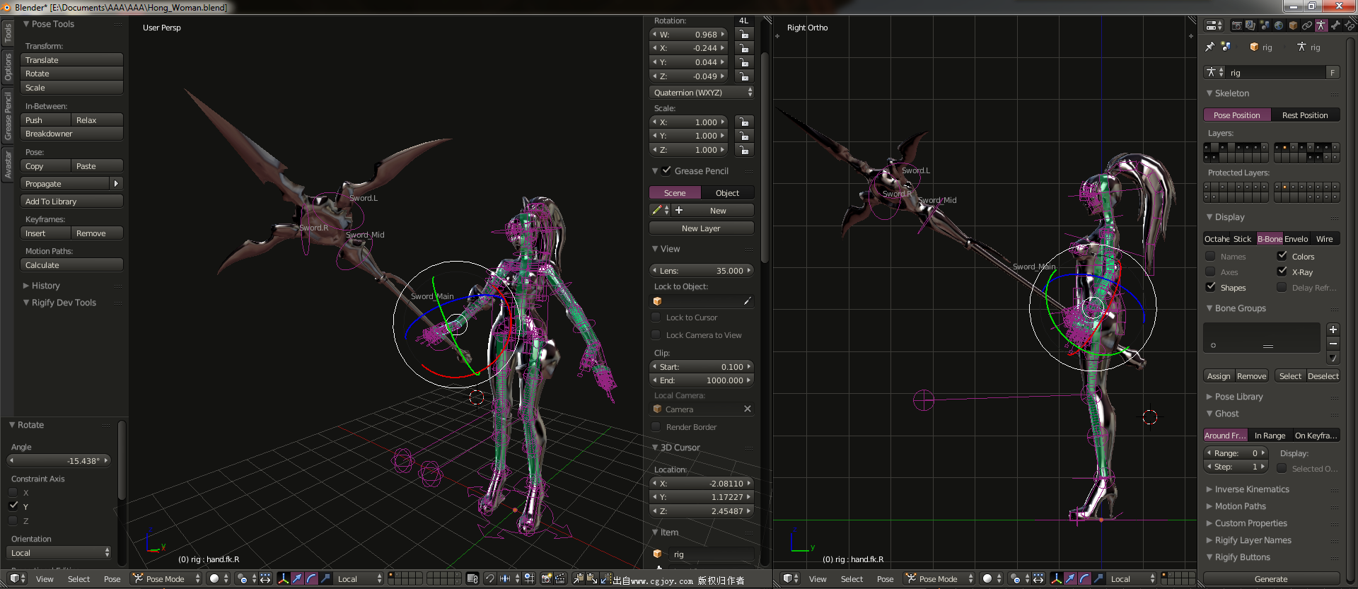Clear the Camera field with its X icon
The height and width of the screenshot is (589, 1358).
[x=747, y=409]
